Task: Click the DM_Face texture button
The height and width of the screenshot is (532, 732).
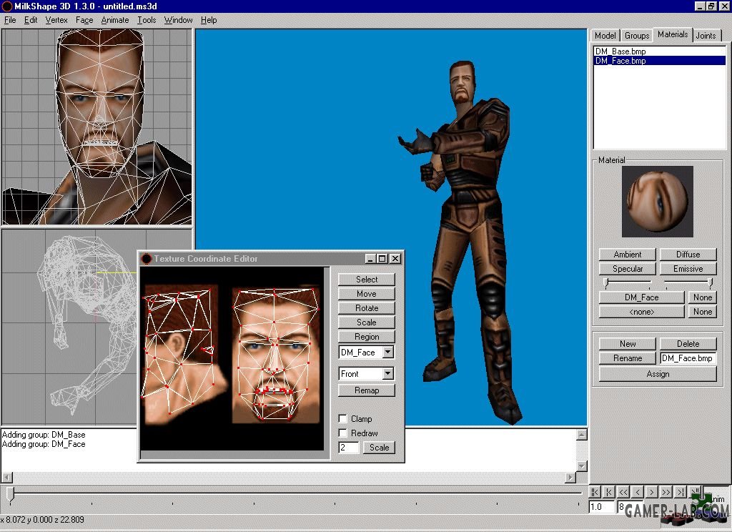Action: (x=641, y=297)
